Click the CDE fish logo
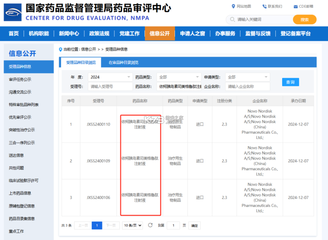Viewport: 328px width, 240px height. (12, 12)
